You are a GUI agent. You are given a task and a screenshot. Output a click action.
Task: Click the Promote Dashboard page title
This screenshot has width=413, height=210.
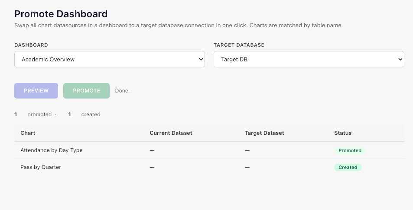point(61,14)
